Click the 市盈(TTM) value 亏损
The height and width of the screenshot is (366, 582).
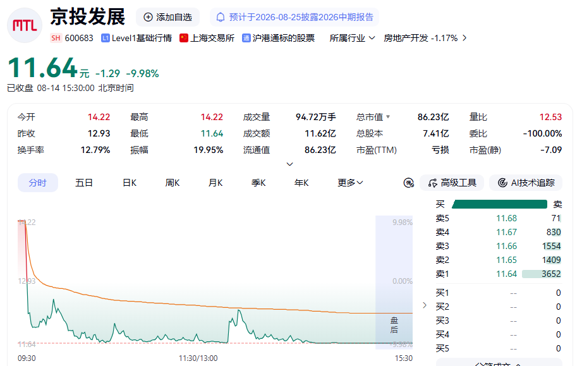tap(440, 150)
